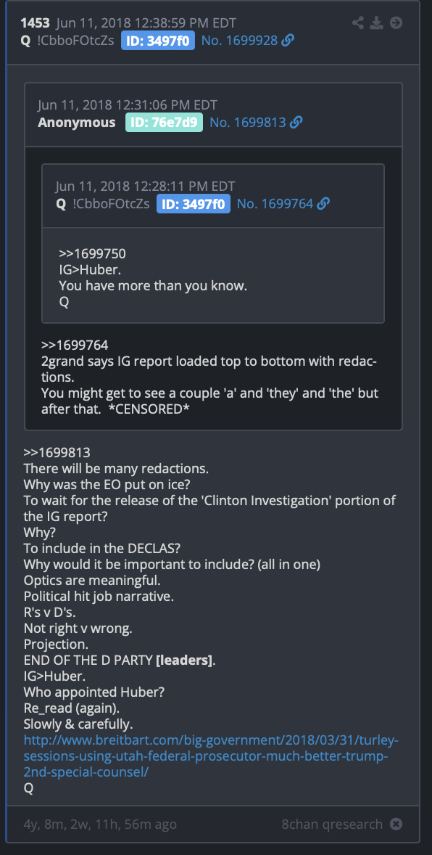Click chain link icon beside No. 1699813
The image size is (432, 855).
coord(296,123)
